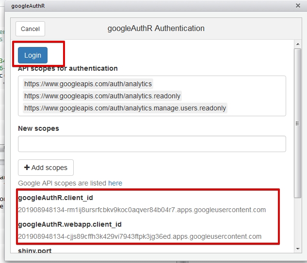Close the googleAuthR dialog window

point(298,6)
